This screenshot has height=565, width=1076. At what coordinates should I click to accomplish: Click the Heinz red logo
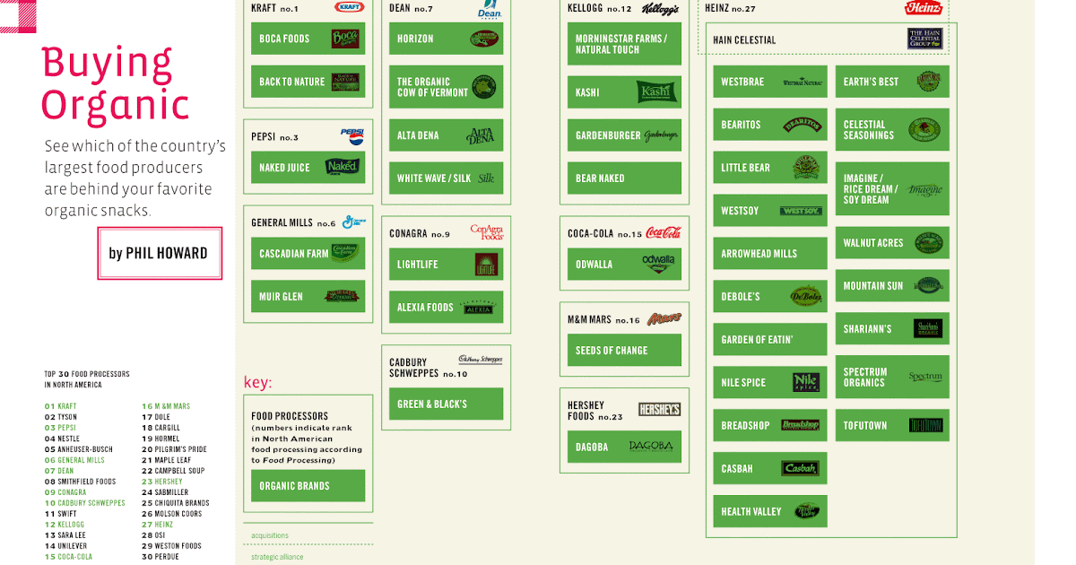click(924, 8)
